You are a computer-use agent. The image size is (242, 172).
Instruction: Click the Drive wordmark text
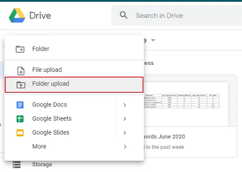(x=40, y=15)
